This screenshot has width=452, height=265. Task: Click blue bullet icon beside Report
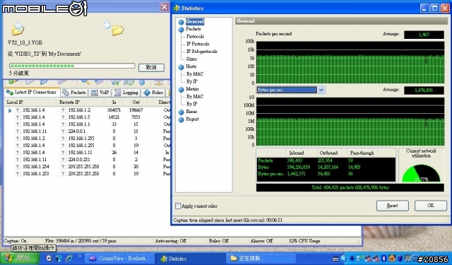(181, 119)
